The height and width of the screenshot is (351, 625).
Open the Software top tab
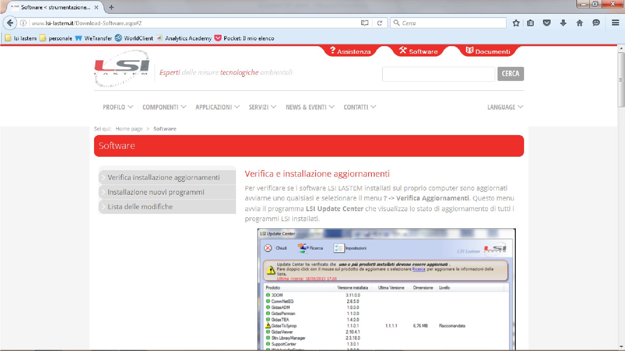pos(418,51)
